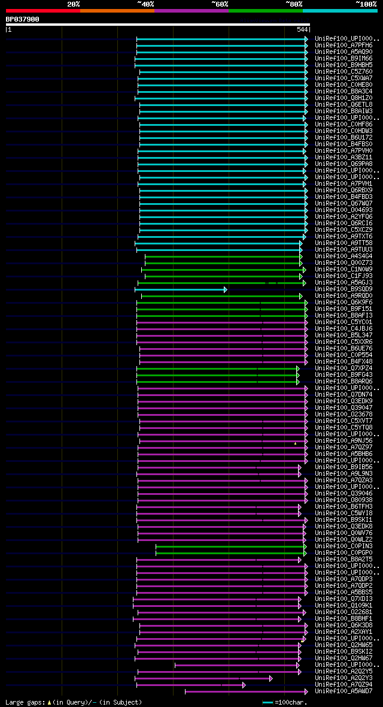The width and height of the screenshot is (383, 707).
Task: Click label UniRef100_Q6K9F6
Action: (344, 303)
